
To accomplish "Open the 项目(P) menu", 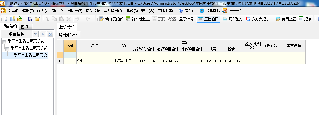I will click(x=58, y=11).
